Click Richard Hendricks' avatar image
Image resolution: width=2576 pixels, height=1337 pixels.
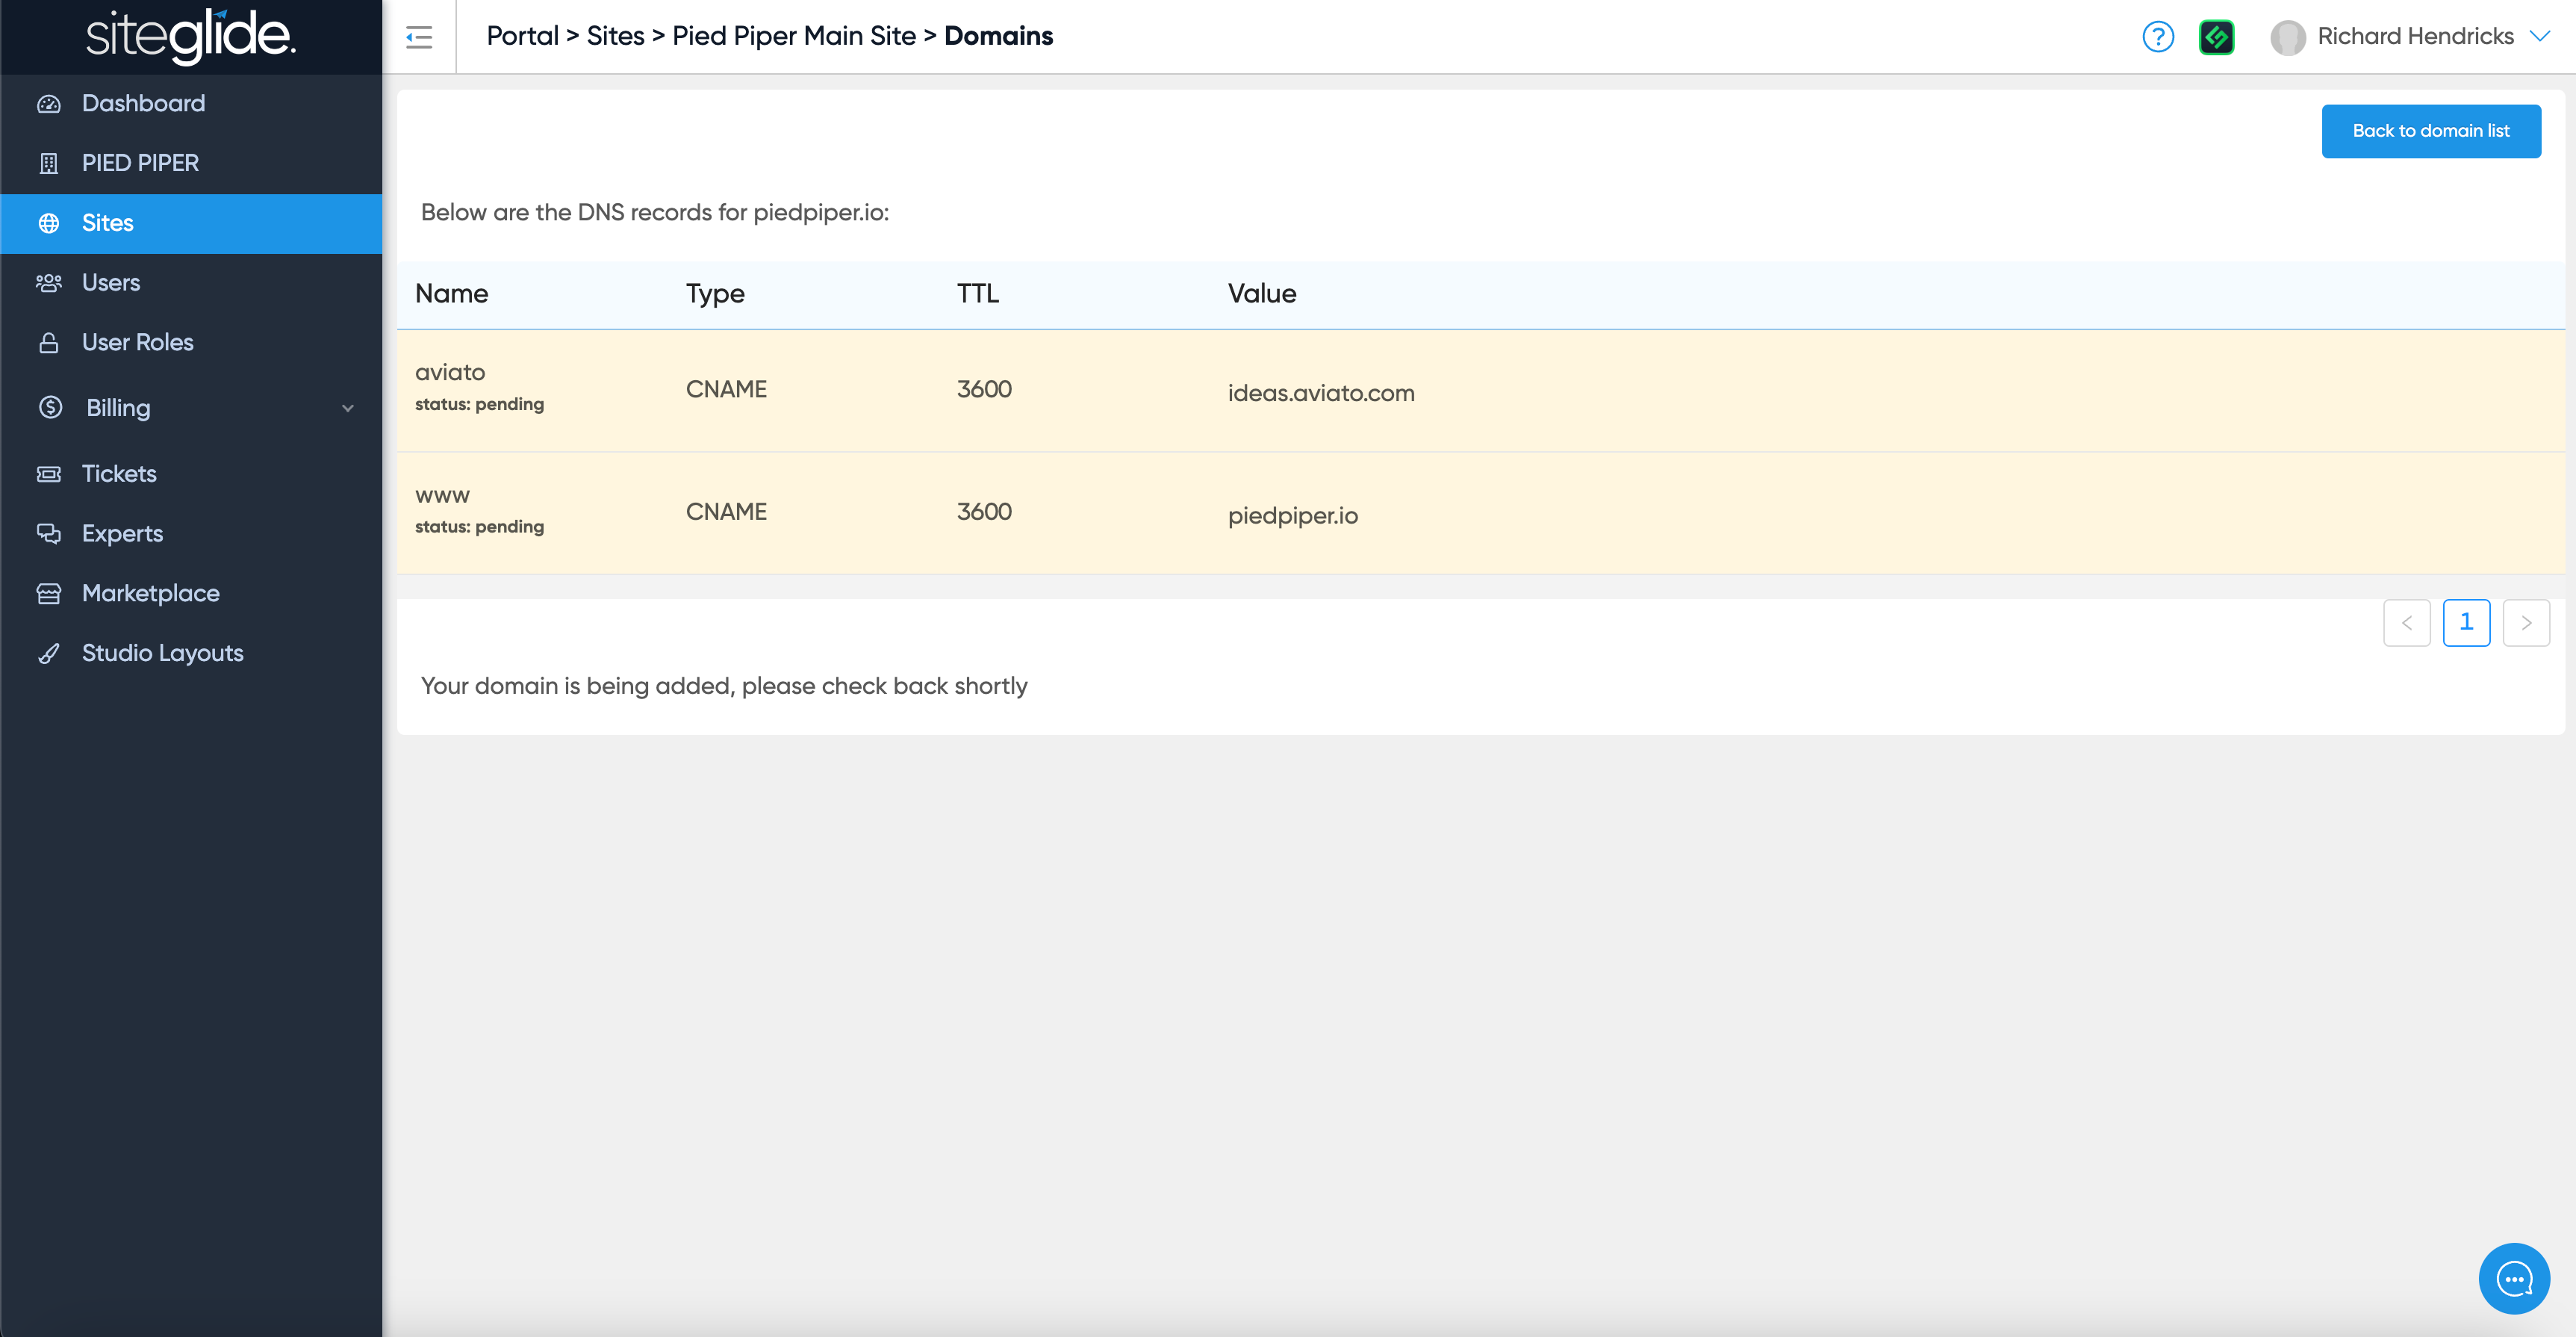point(2288,38)
